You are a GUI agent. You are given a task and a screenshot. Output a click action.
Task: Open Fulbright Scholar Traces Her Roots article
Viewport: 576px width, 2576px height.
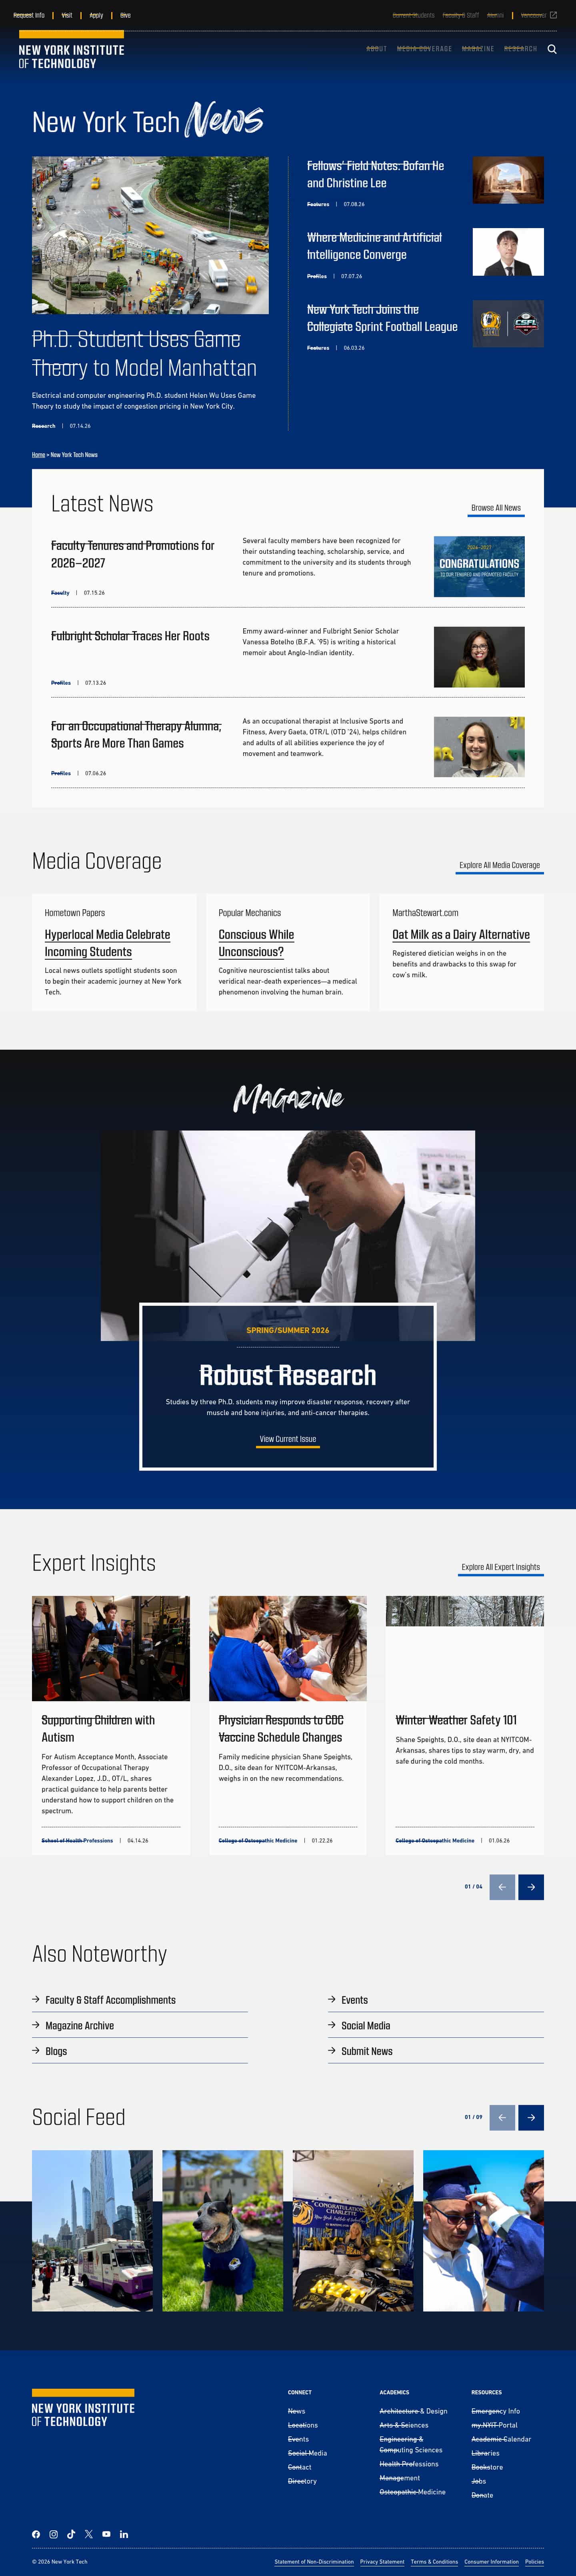130,636
